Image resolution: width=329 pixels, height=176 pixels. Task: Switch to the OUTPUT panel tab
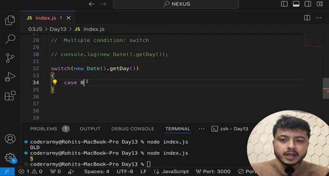[x=90, y=128]
